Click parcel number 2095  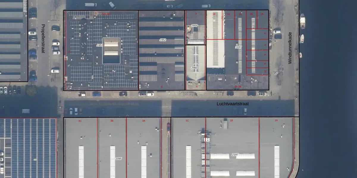pos(118,159)
